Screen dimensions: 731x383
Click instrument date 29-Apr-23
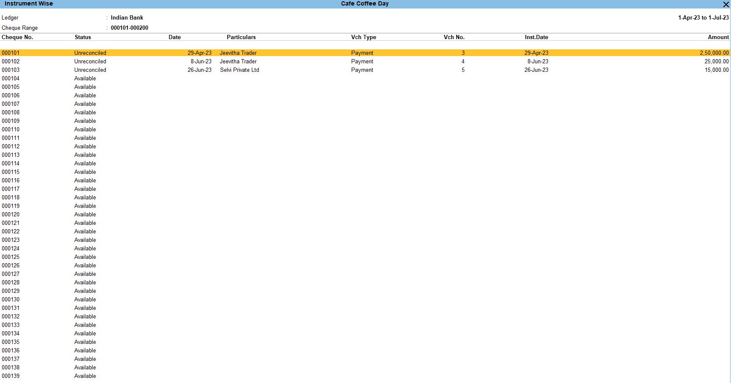[536, 53]
